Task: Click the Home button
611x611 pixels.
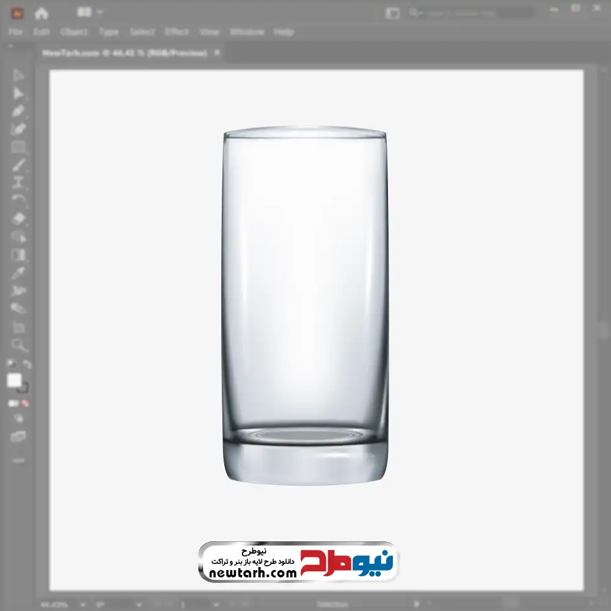Action: [x=41, y=13]
